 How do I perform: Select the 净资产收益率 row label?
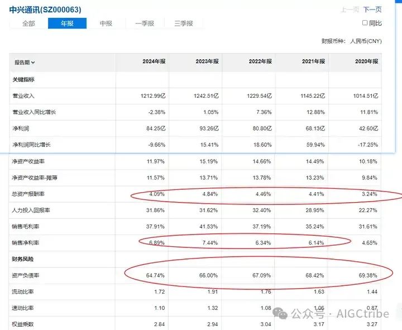[28, 161]
